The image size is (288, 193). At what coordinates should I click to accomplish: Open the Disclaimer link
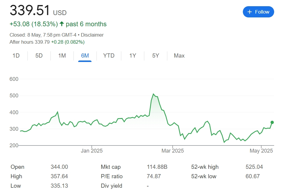92,35
